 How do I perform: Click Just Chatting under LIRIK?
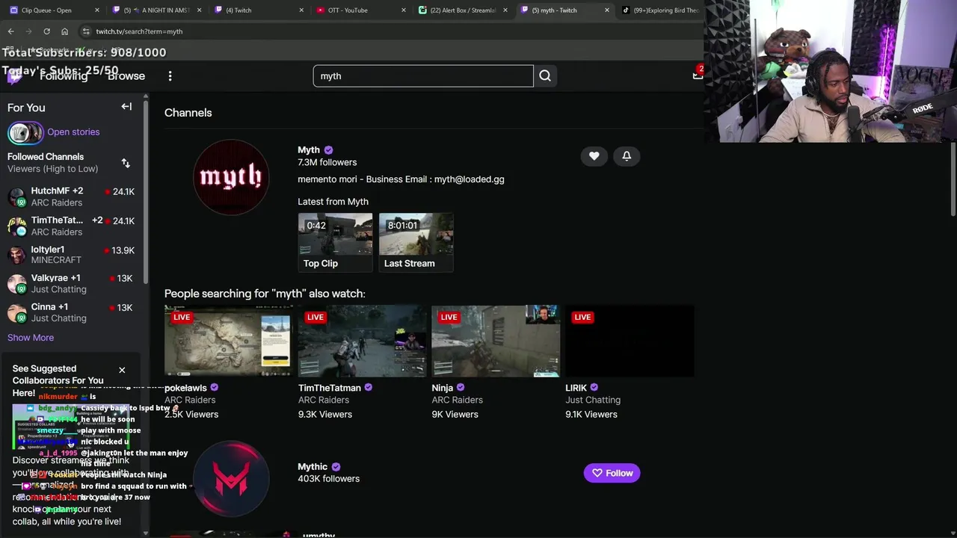coord(593,400)
